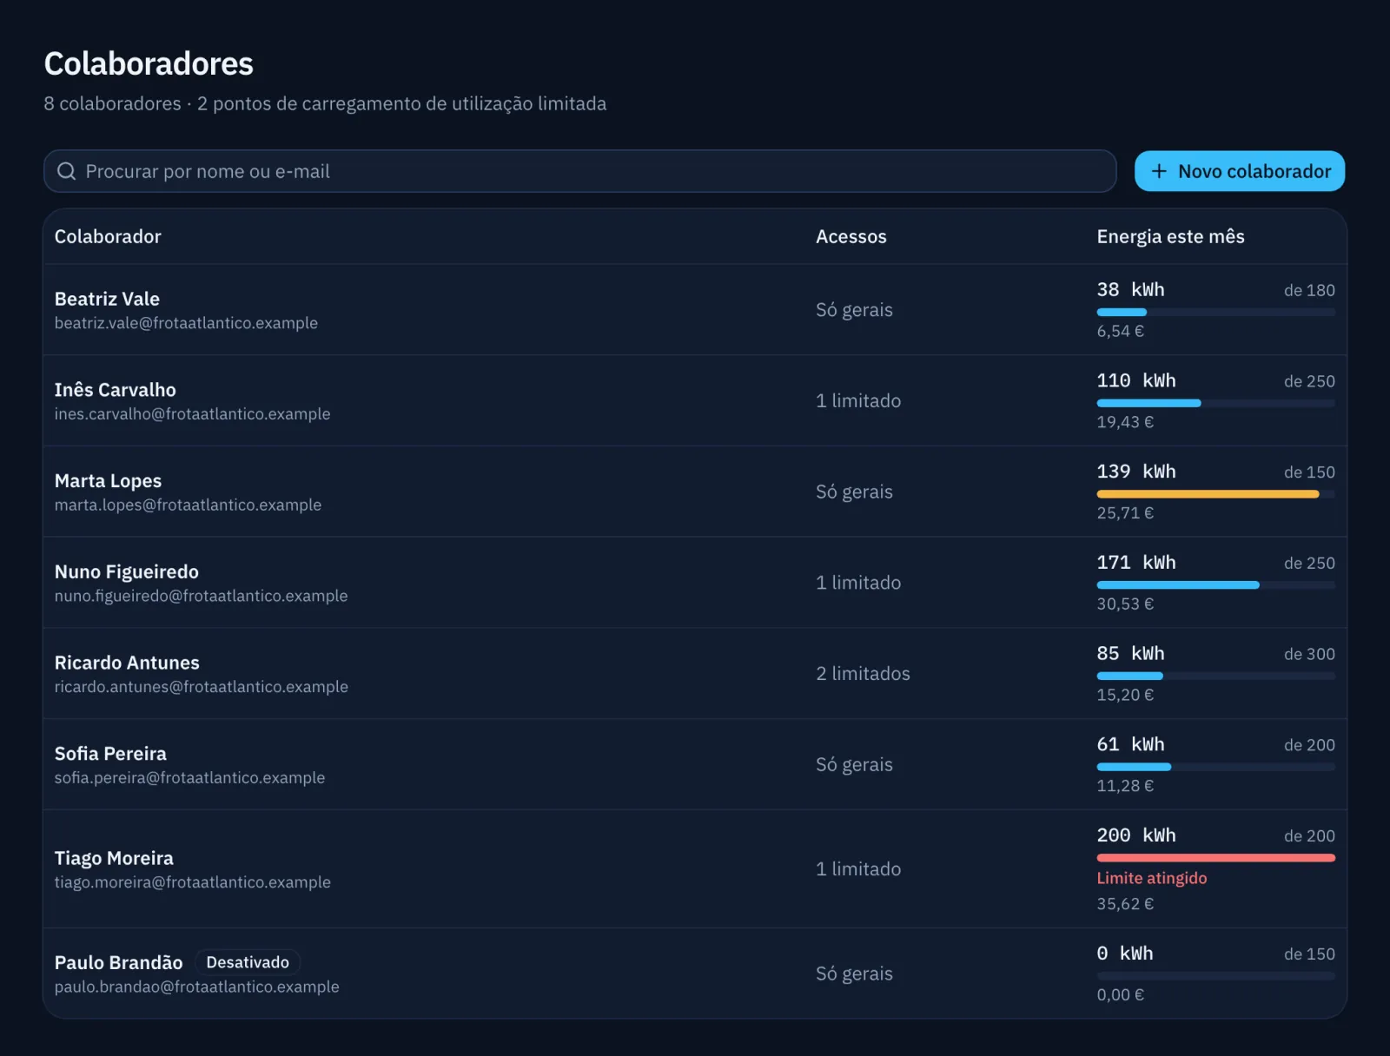
Task: Click the '35,62 €' cost value
Action: point(1125,904)
